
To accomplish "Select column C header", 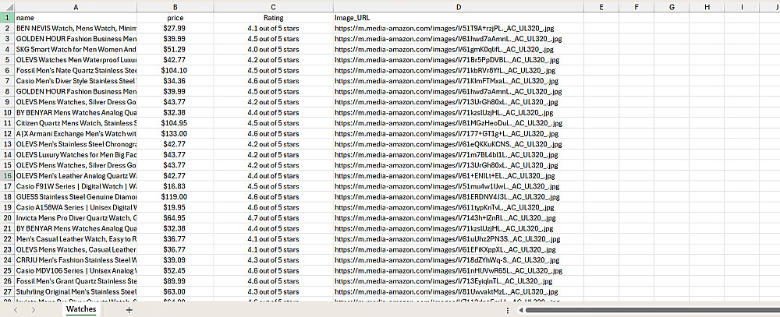I will [x=273, y=7].
